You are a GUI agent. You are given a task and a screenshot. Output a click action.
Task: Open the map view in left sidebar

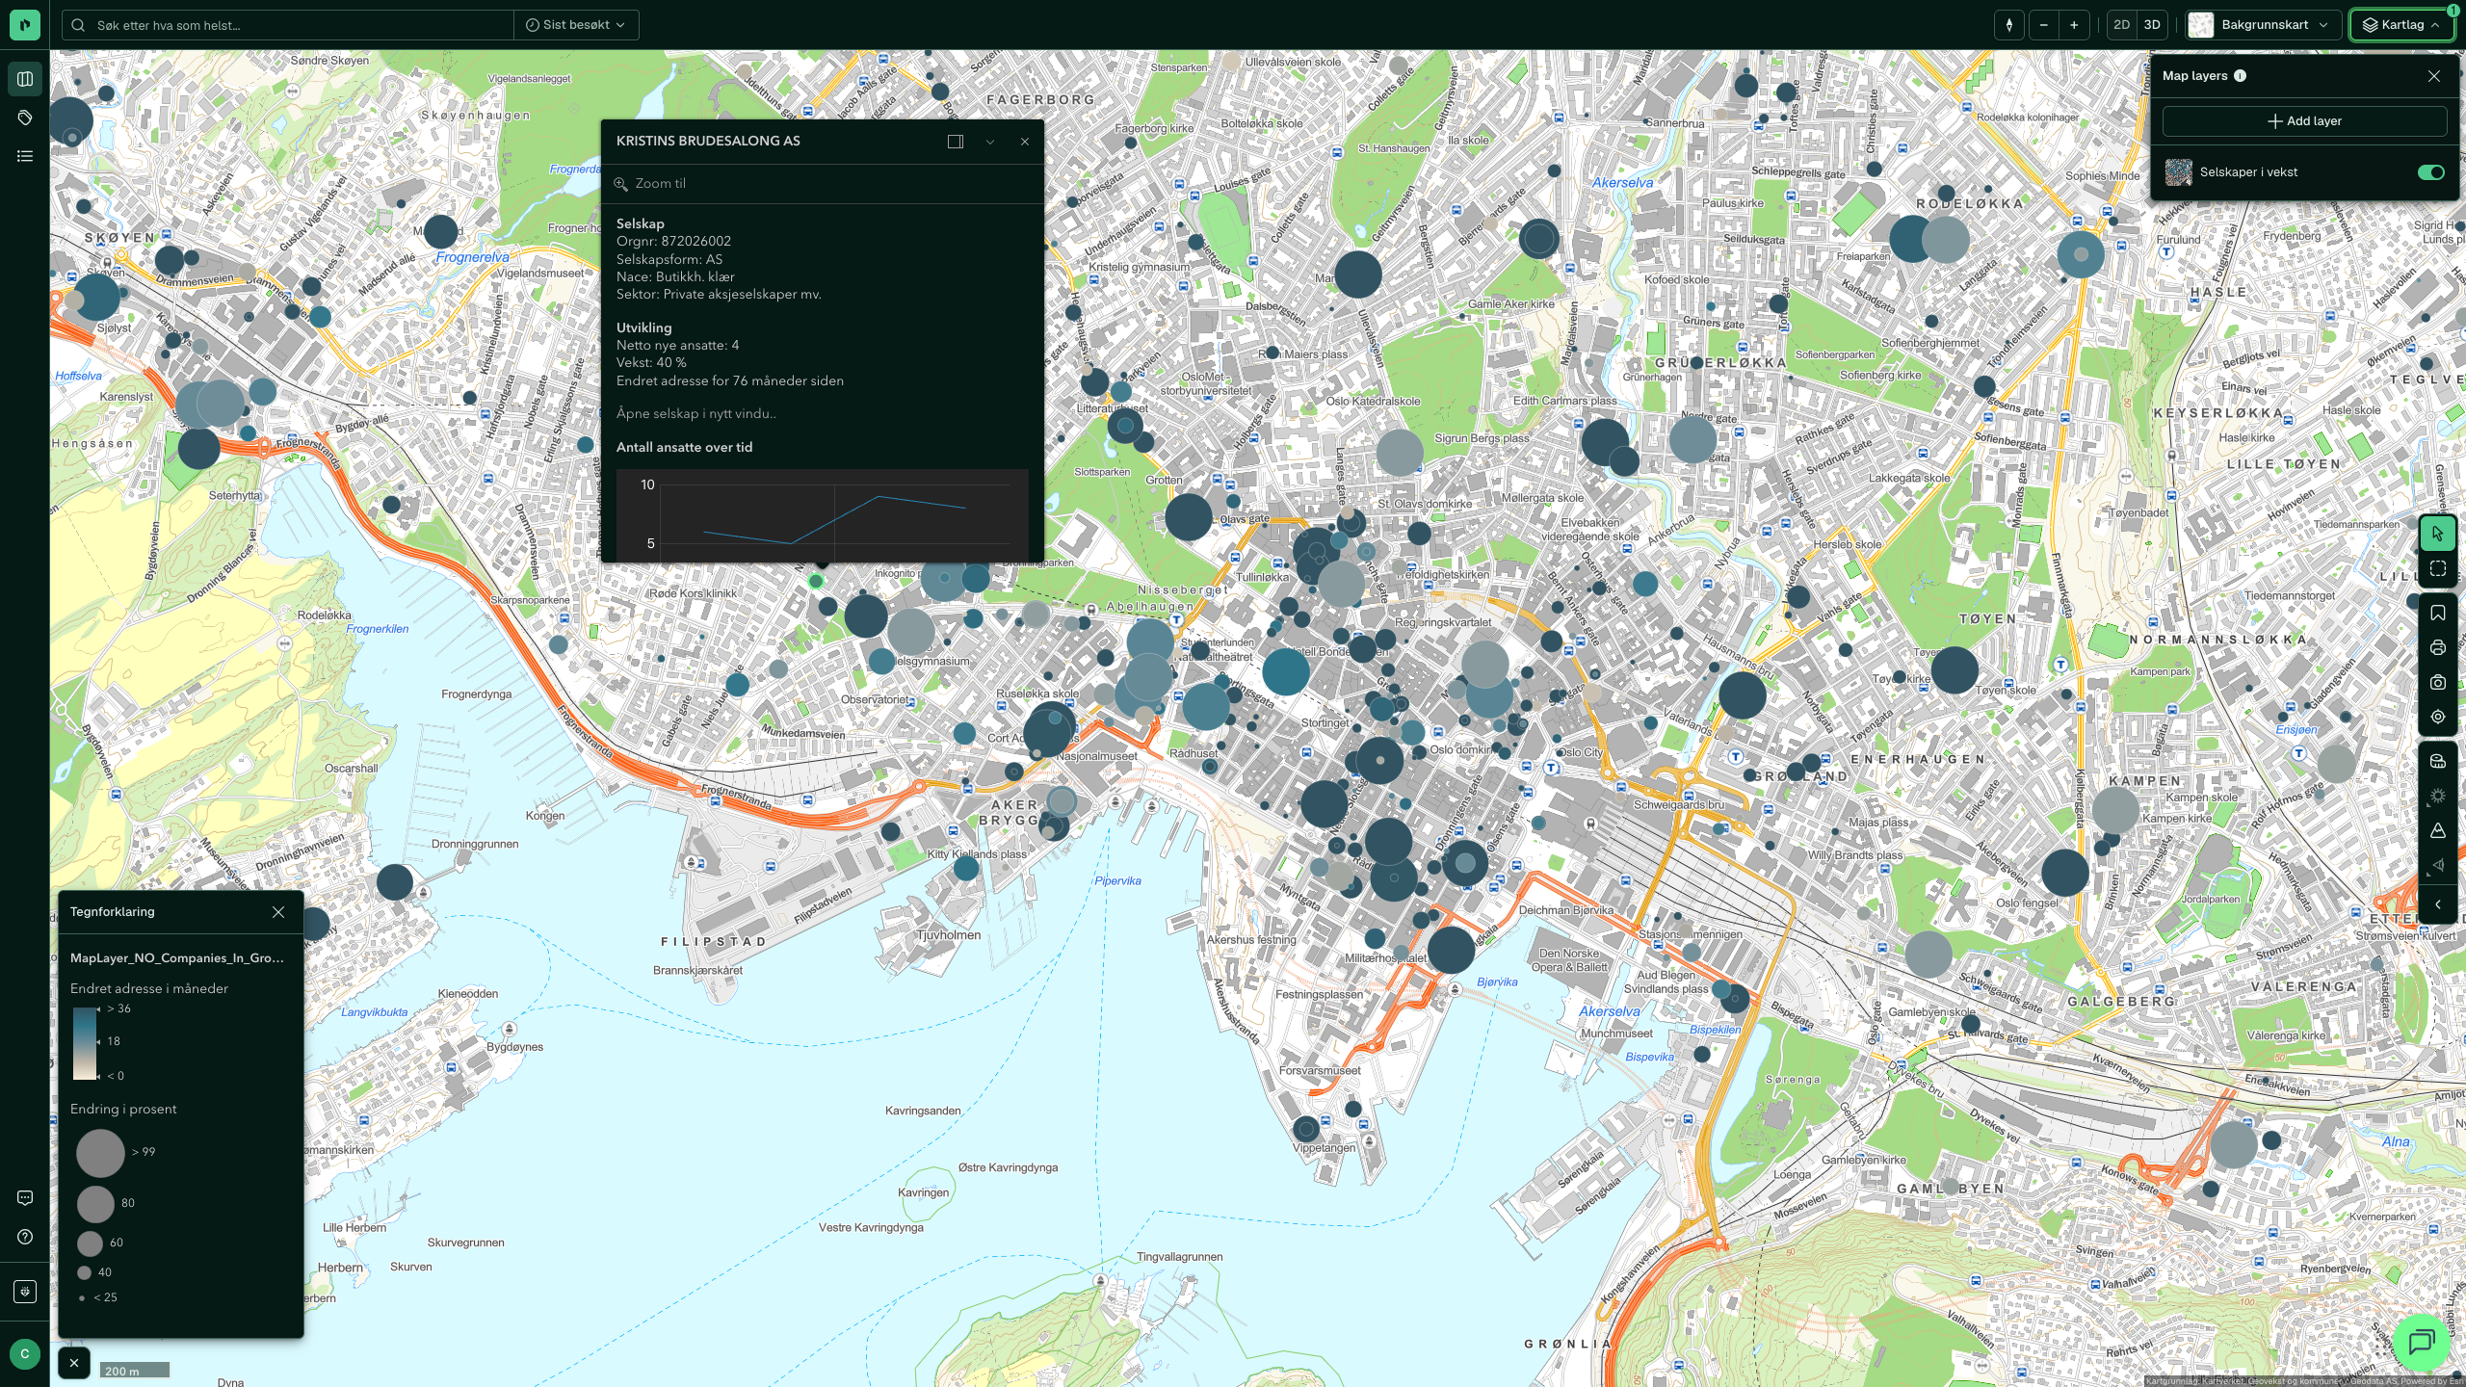point(25,79)
